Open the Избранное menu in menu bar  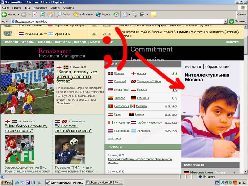[40, 8]
